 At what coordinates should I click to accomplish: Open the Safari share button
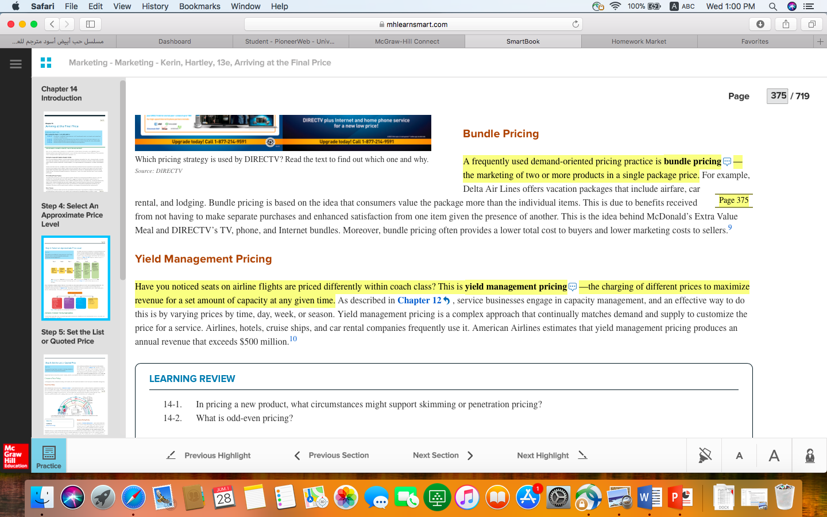[x=786, y=24]
